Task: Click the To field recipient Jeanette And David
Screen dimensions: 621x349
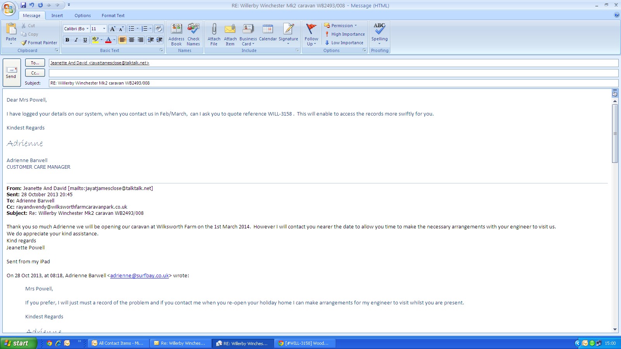Action: pyautogui.click(x=100, y=63)
